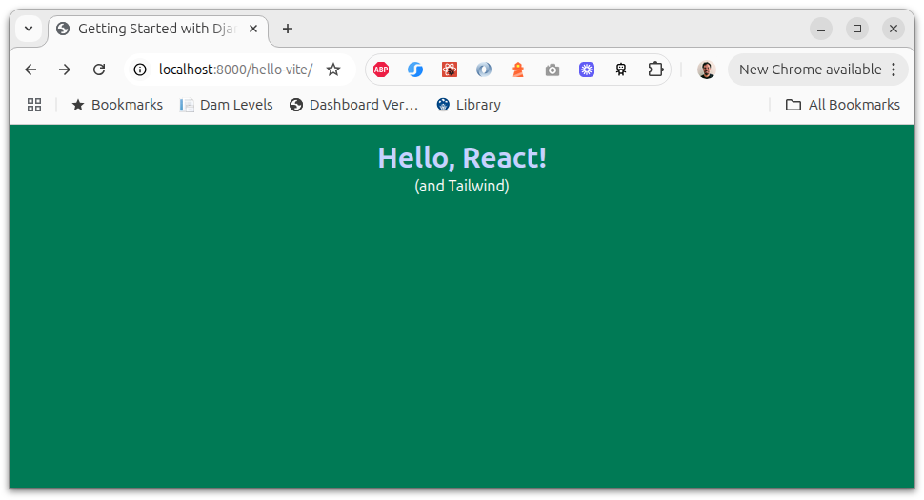Open the Dam Levels bookmark
924x500 pixels.
pos(226,105)
